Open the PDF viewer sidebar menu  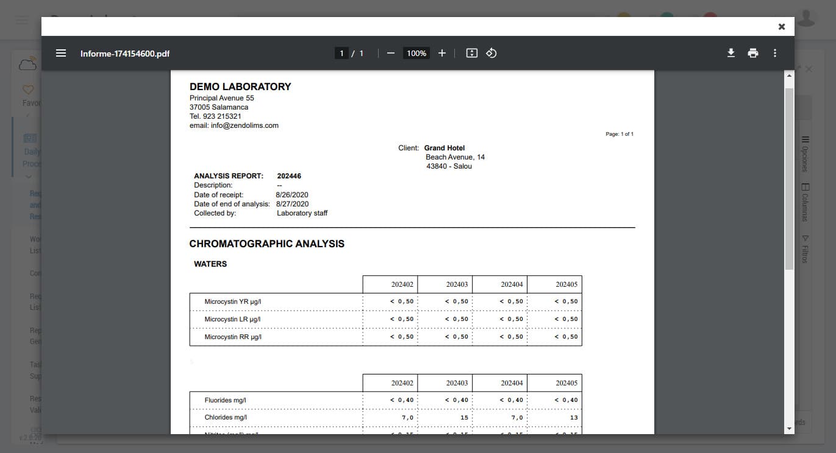(x=61, y=53)
